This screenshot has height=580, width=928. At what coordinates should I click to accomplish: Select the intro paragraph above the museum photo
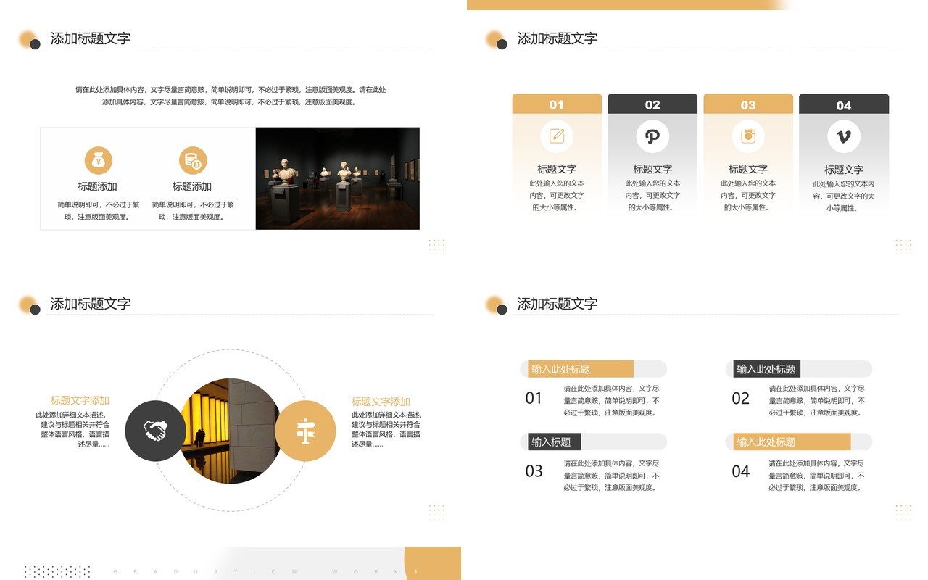tap(230, 96)
